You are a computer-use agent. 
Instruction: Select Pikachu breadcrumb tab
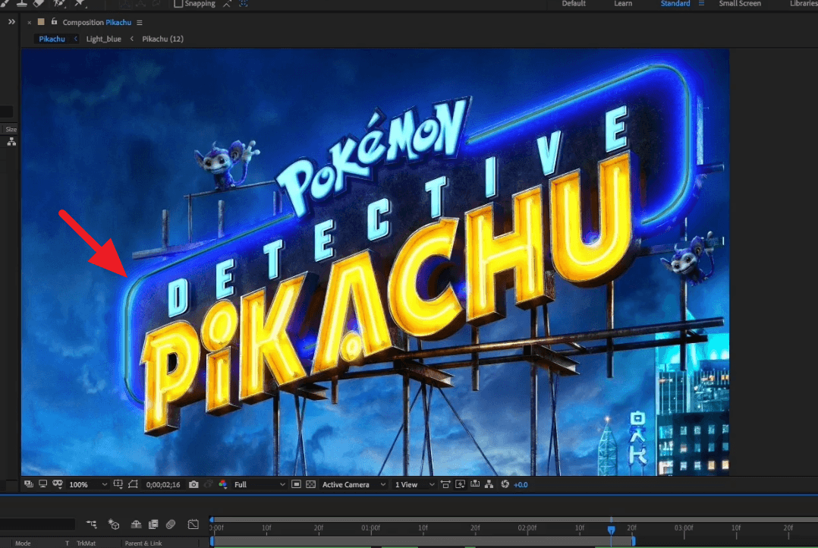point(52,39)
